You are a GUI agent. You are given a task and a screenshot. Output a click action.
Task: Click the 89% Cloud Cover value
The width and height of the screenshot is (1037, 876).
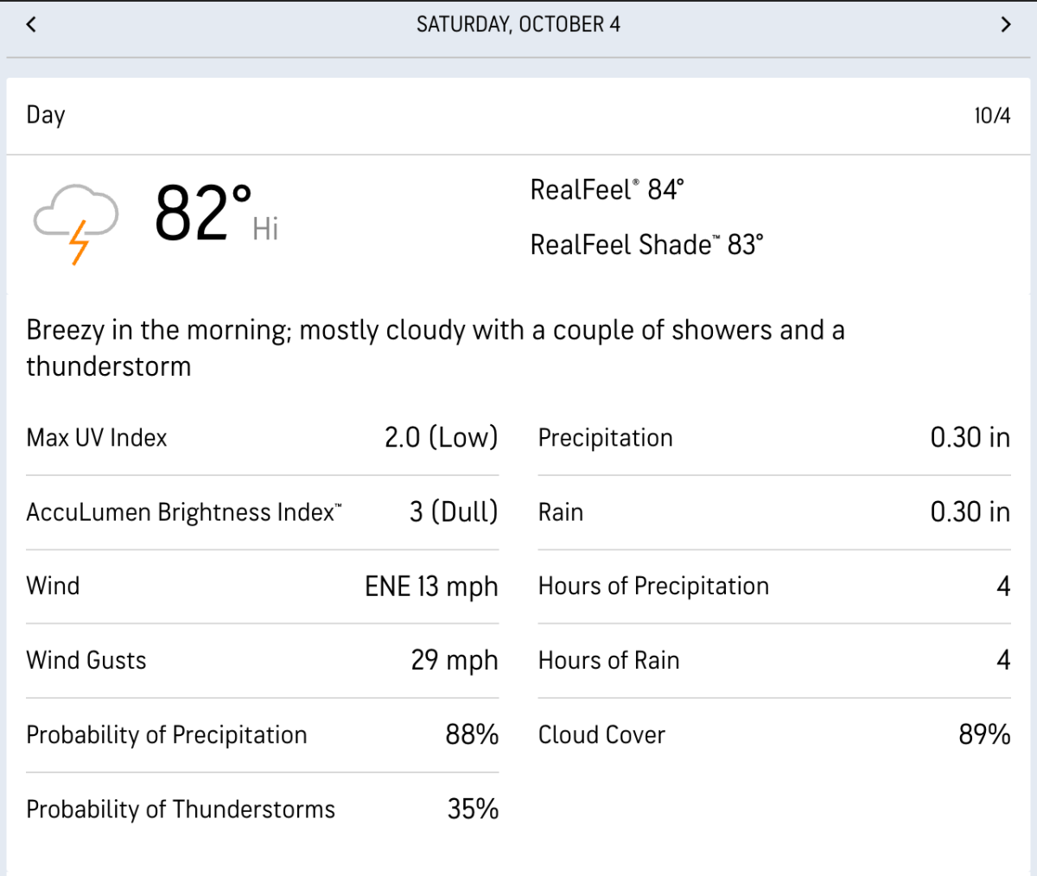click(984, 735)
